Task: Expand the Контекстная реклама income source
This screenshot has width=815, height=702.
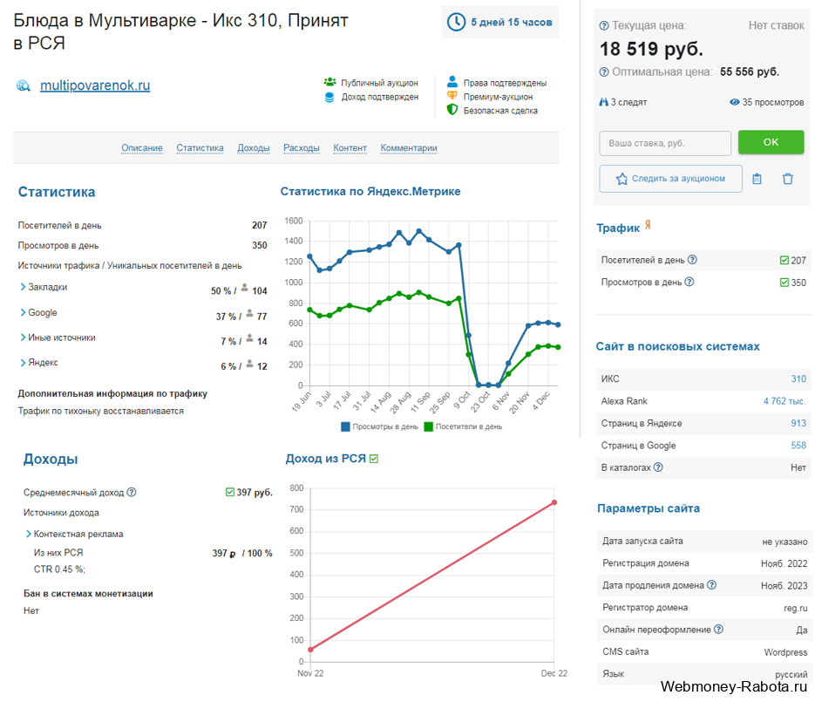Action: tap(29, 534)
